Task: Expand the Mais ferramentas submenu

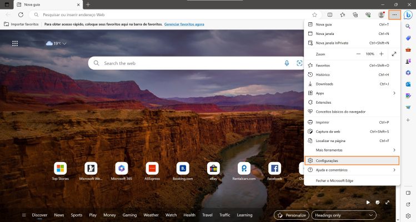Action: click(352, 150)
